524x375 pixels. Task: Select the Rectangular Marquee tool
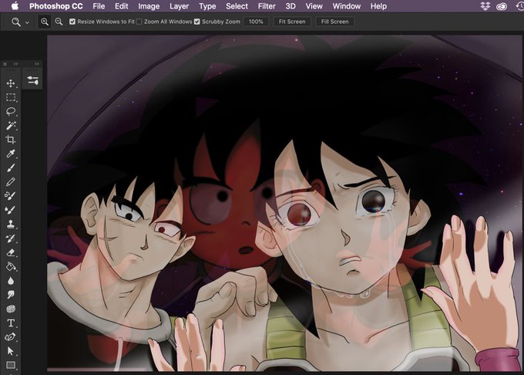(x=11, y=97)
